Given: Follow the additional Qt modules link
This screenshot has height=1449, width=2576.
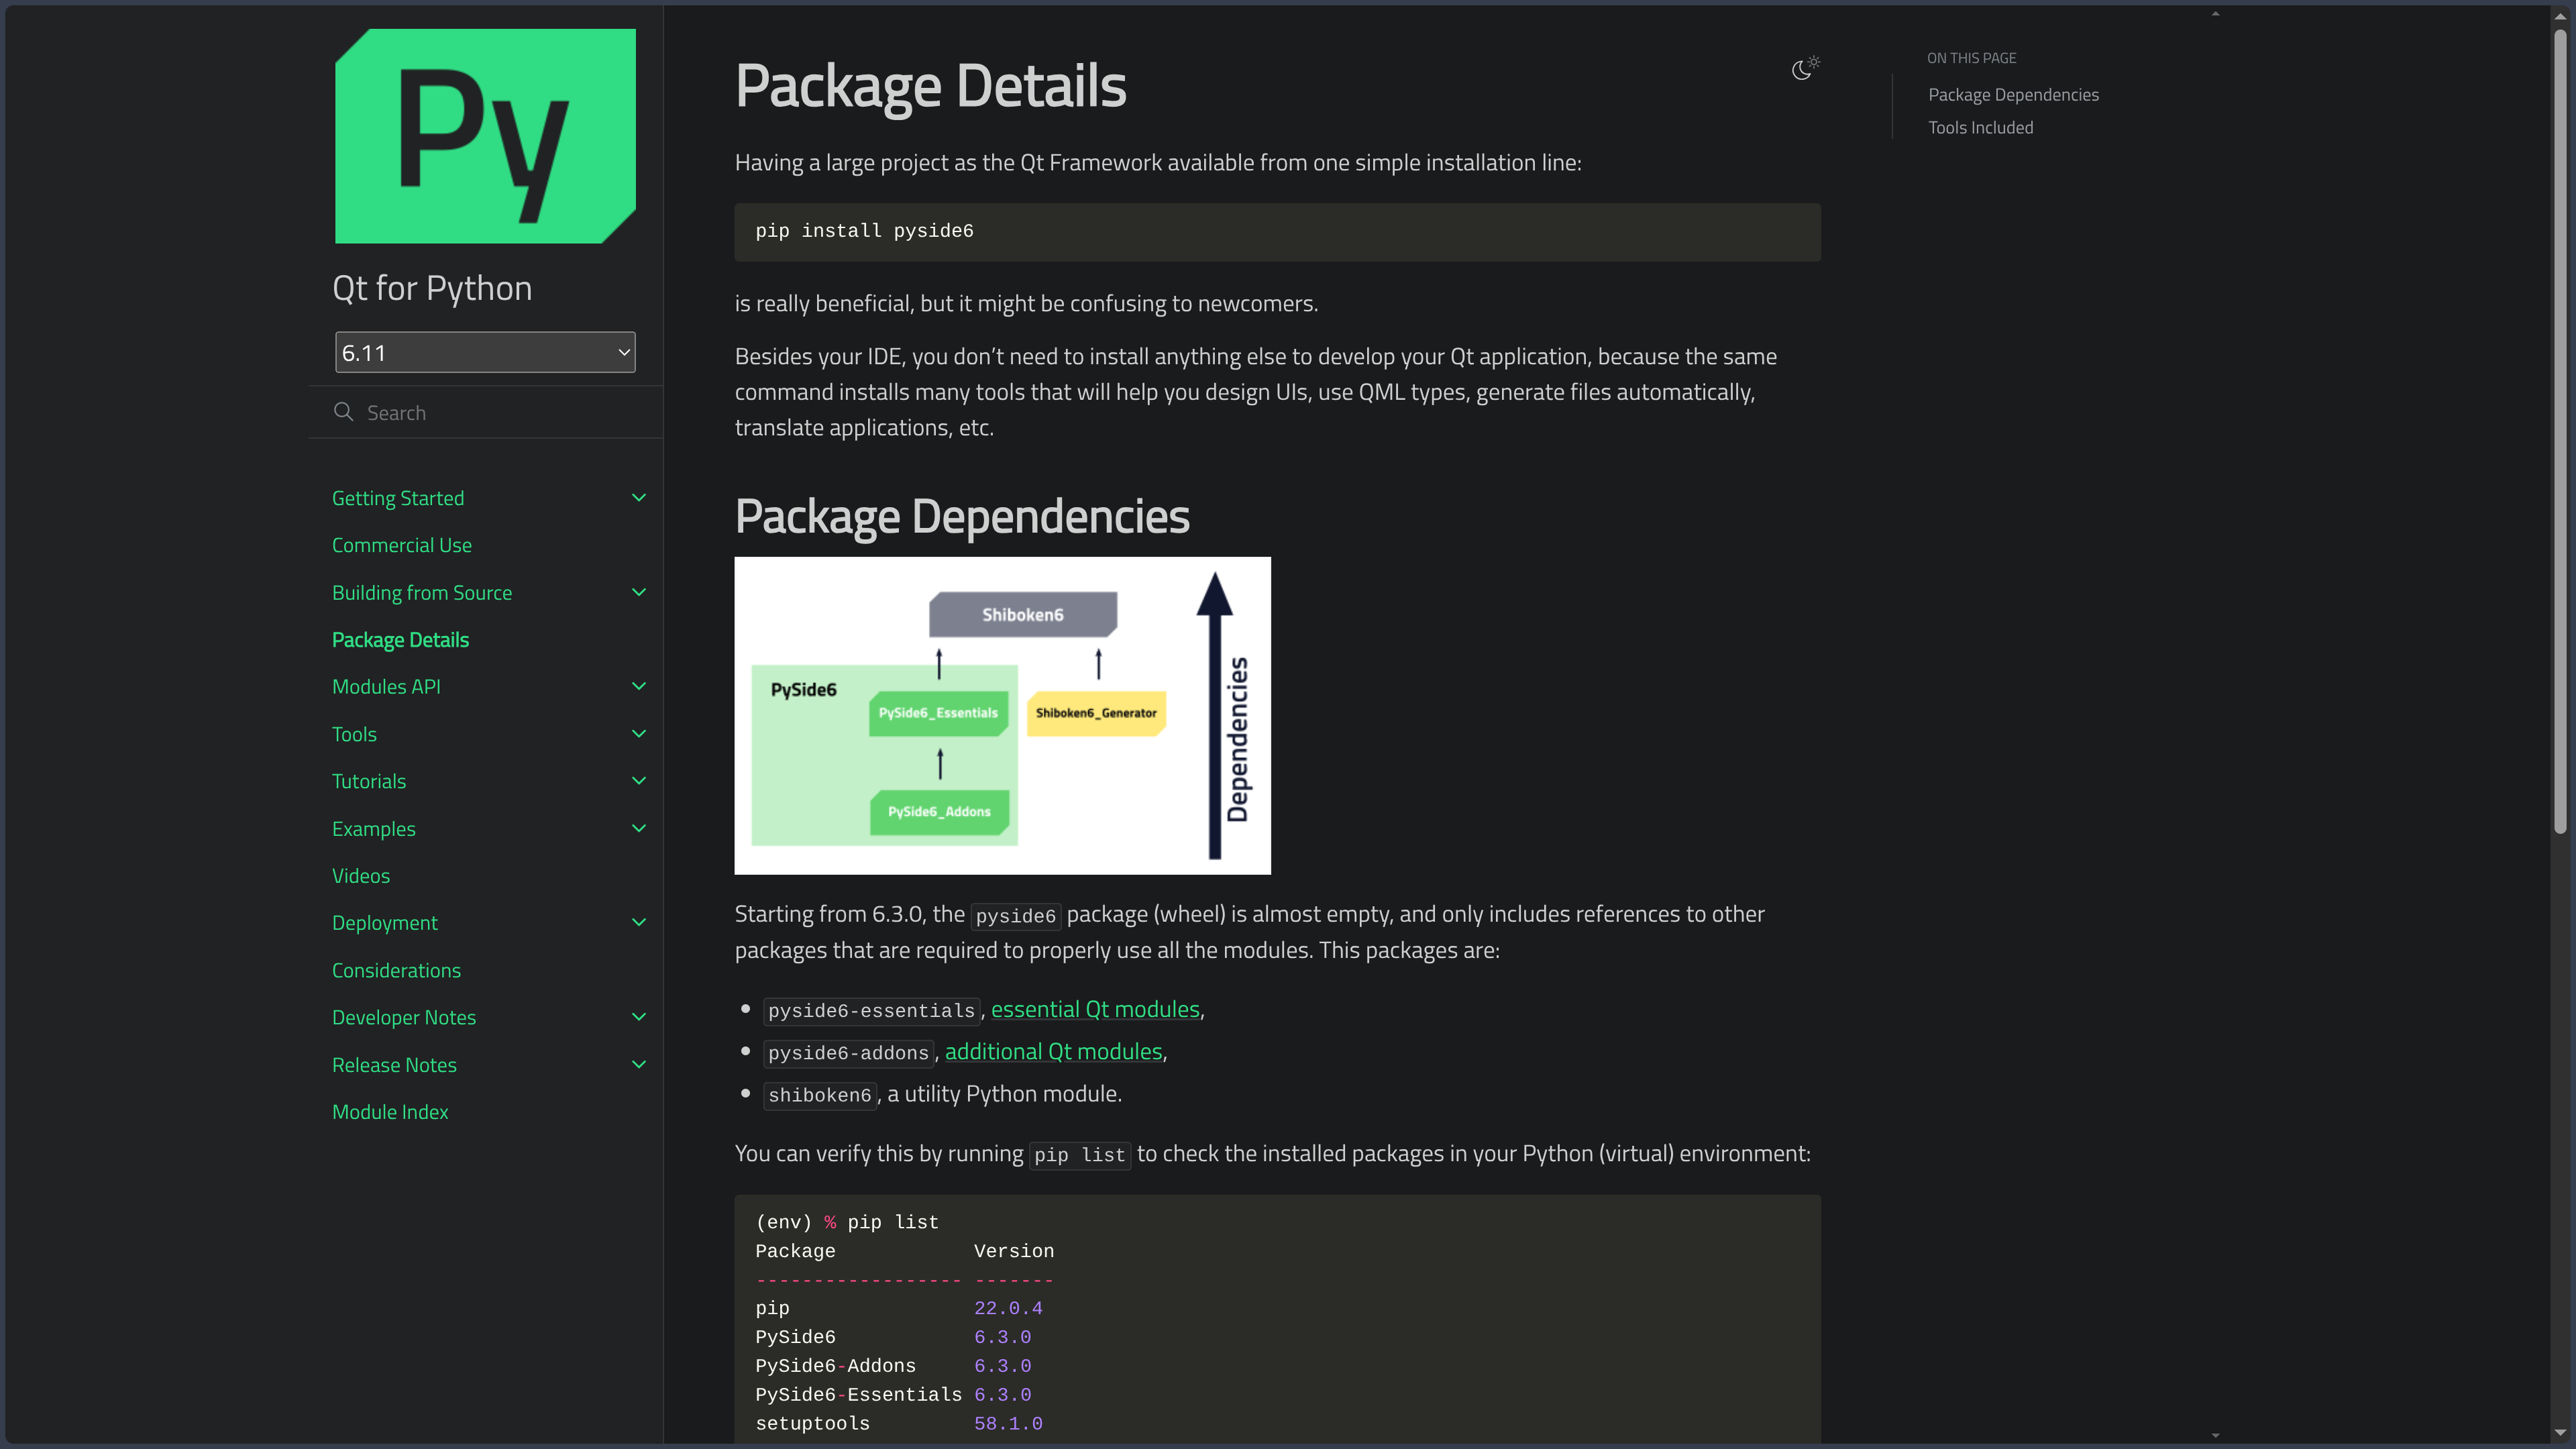Looking at the screenshot, I should coord(1054,1051).
